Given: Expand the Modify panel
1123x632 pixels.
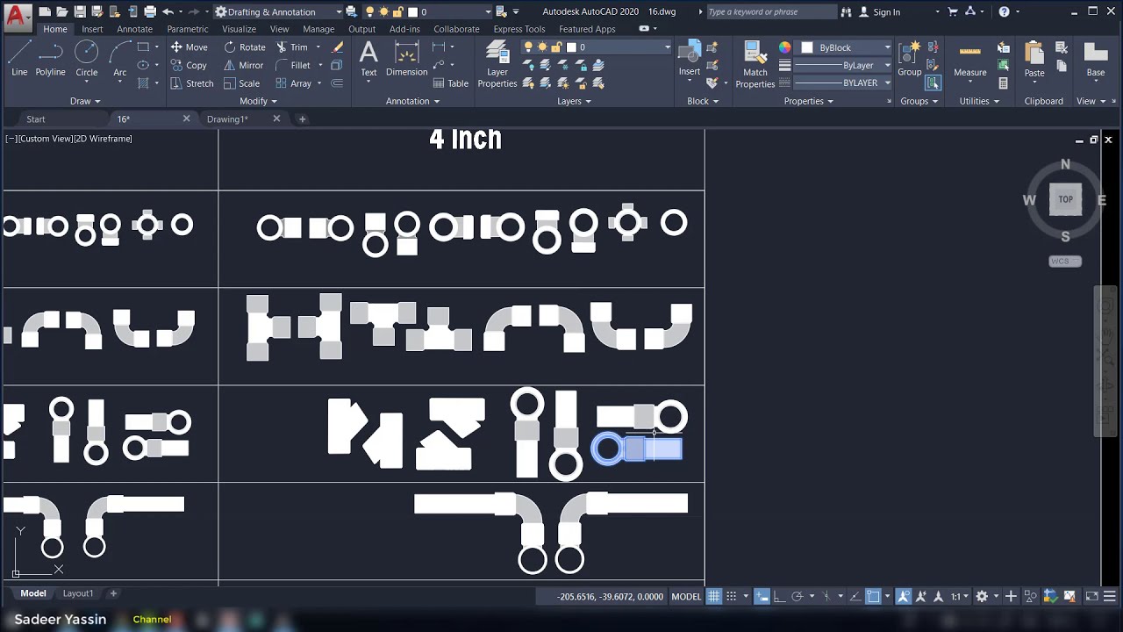Looking at the screenshot, I should [x=258, y=101].
